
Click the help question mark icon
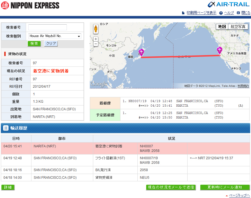click(x=221, y=13)
